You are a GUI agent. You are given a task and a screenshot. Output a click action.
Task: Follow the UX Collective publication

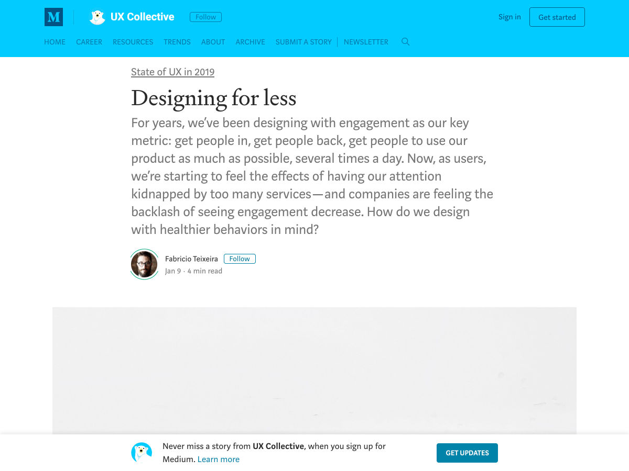pos(205,17)
